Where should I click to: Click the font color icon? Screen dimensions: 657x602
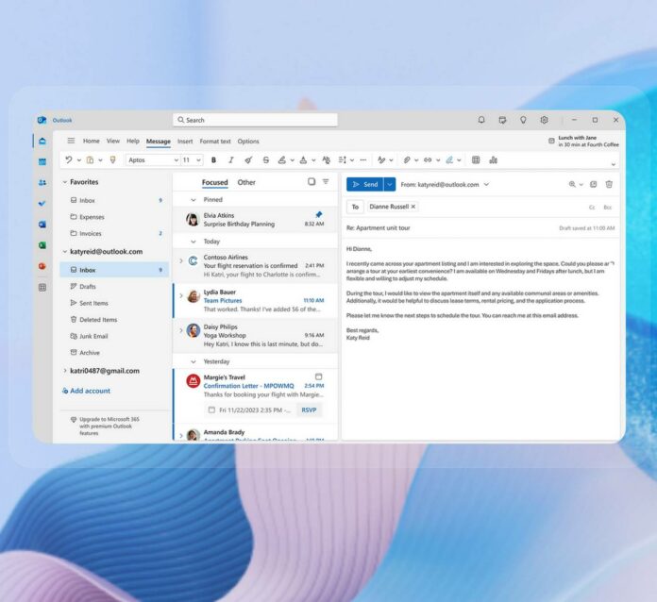[303, 160]
